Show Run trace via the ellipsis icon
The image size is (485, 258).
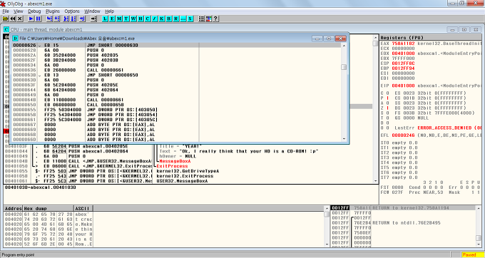pos(183,19)
